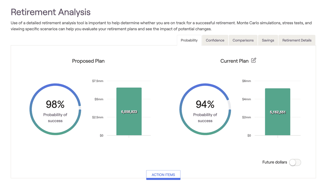Click the Future dollars label
The height and width of the screenshot is (189, 327).
pos(275,162)
